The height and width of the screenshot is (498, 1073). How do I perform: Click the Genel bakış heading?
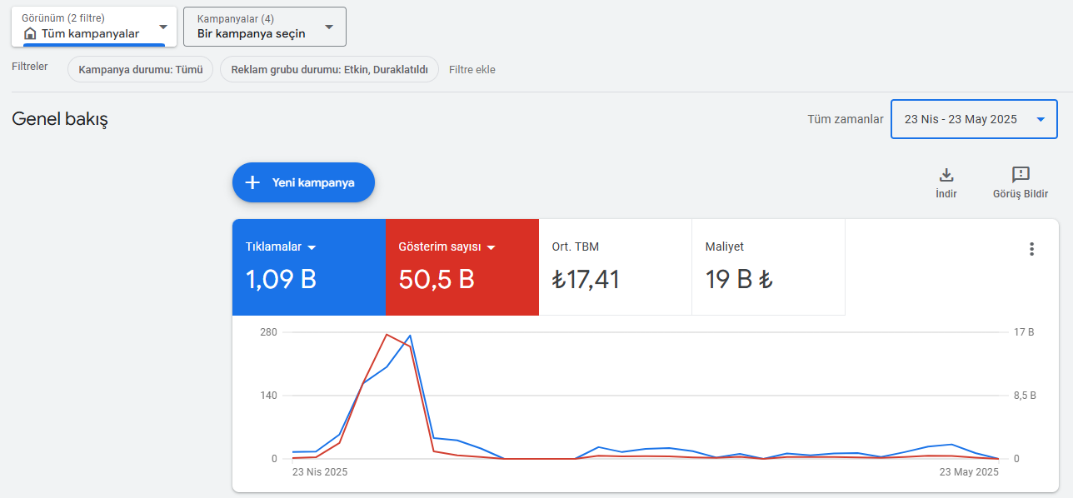tap(60, 119)
